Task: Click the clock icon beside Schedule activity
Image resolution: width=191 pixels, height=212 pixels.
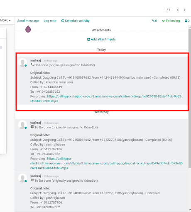Action: [x=63, y=21]
